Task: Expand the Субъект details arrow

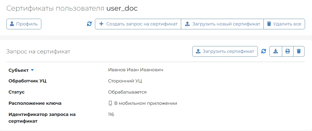Action: tap(32, 70)
